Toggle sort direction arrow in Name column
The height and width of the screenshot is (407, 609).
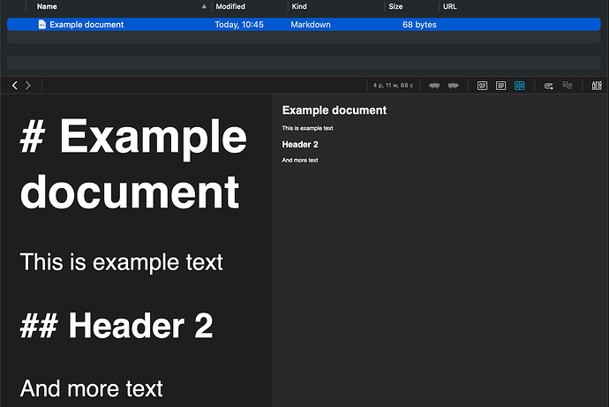[x=205, y=6]
